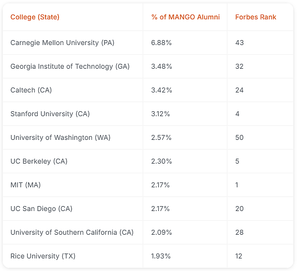Viewport: 298px width, 271px height.
Task: Click Forbes rank 50 for Washington
Action: click(x=239, y=137)
